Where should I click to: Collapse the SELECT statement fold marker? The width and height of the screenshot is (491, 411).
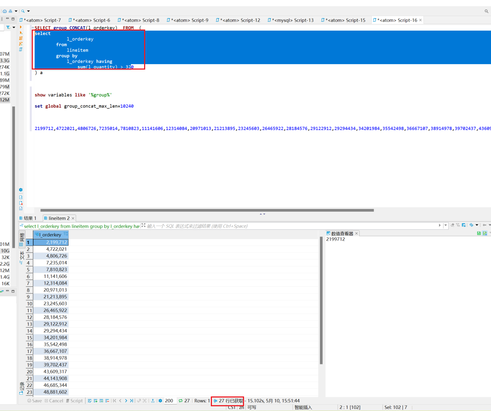(32, 28)
